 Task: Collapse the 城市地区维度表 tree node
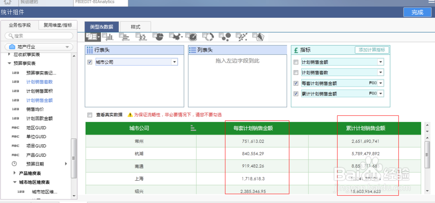[14, 182]
